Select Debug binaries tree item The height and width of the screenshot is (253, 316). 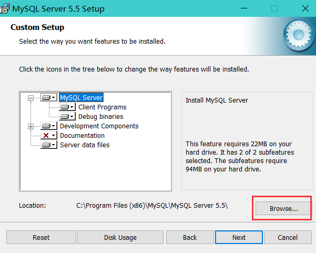pyautogui.click(x=101, y=117)
